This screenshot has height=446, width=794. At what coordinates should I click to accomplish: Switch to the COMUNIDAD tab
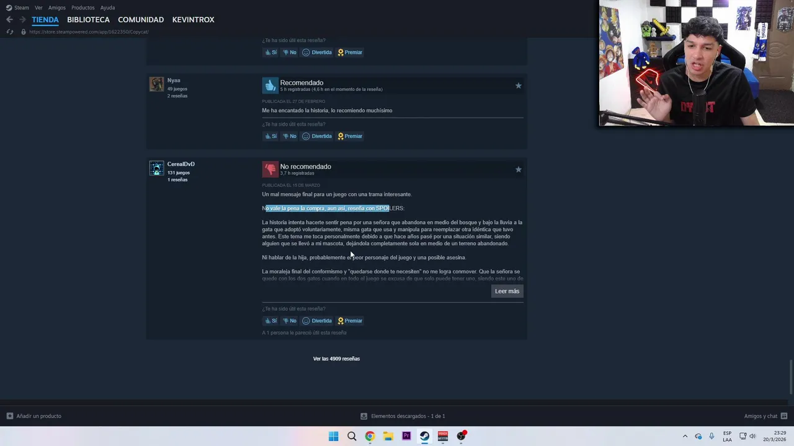pyautogui.click(x=141, y=20)
